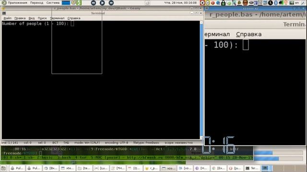Switch to '[H...' taskbar window
The height and width of the screenshot is (172, 307).
(201, 168)
